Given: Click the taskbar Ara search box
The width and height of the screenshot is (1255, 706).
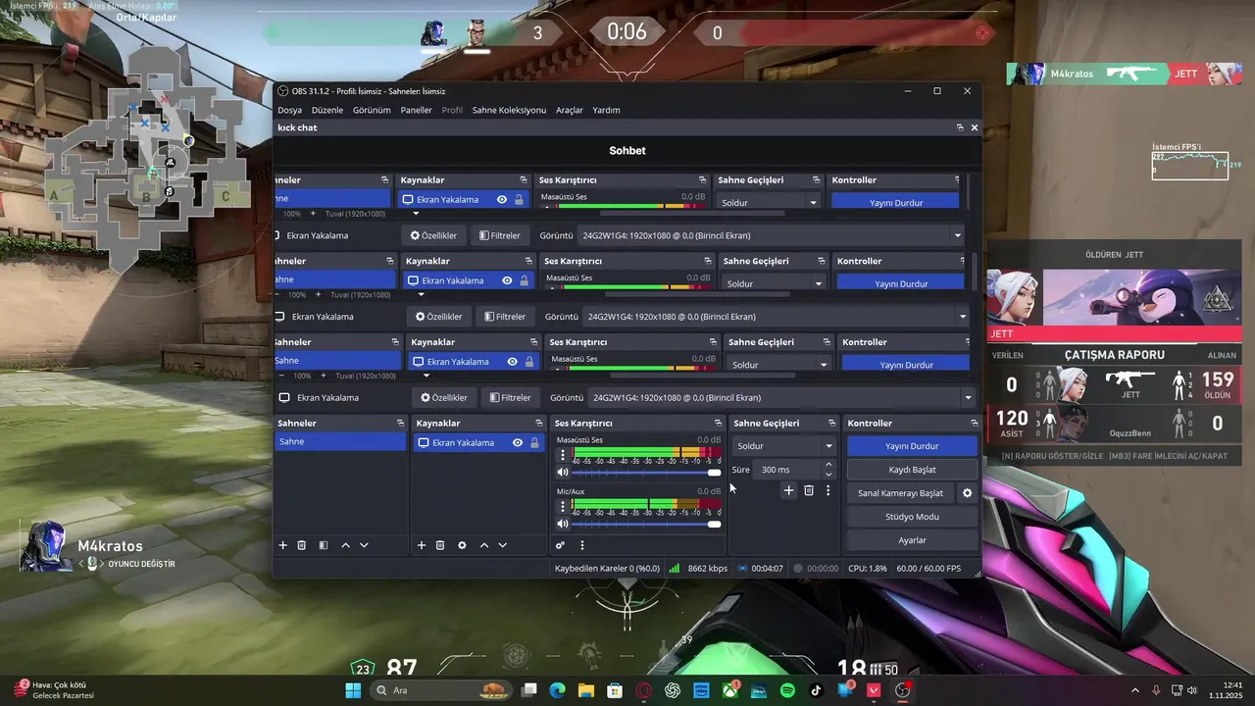Looking at the screenshot, I should click(441, 690).
